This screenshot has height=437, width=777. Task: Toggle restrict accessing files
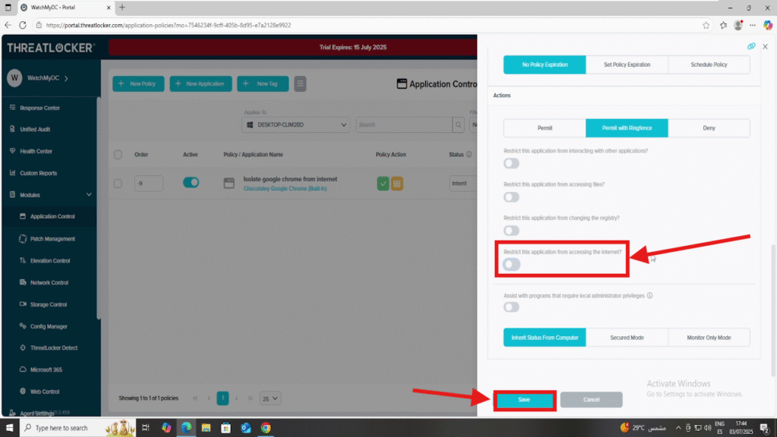tap(511, 197)
